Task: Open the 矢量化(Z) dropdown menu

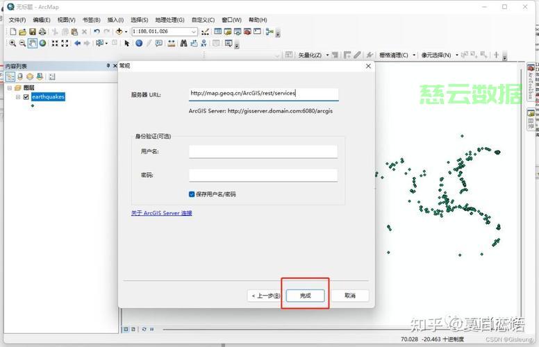Action: 313,55
